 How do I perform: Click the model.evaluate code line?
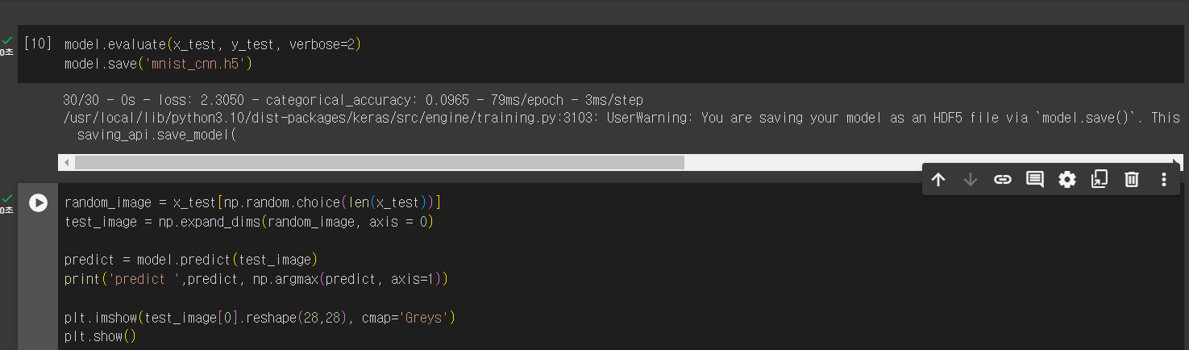[213, 44]
